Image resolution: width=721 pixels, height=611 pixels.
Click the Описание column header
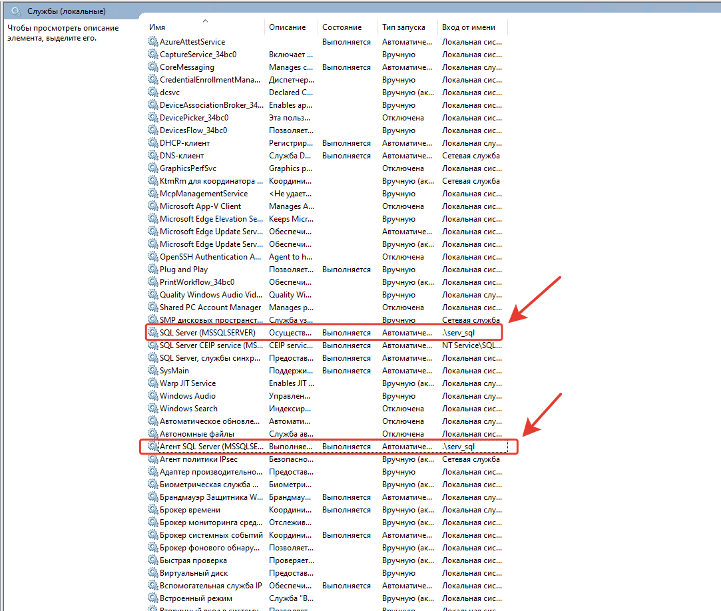click(x=287, y=27)
